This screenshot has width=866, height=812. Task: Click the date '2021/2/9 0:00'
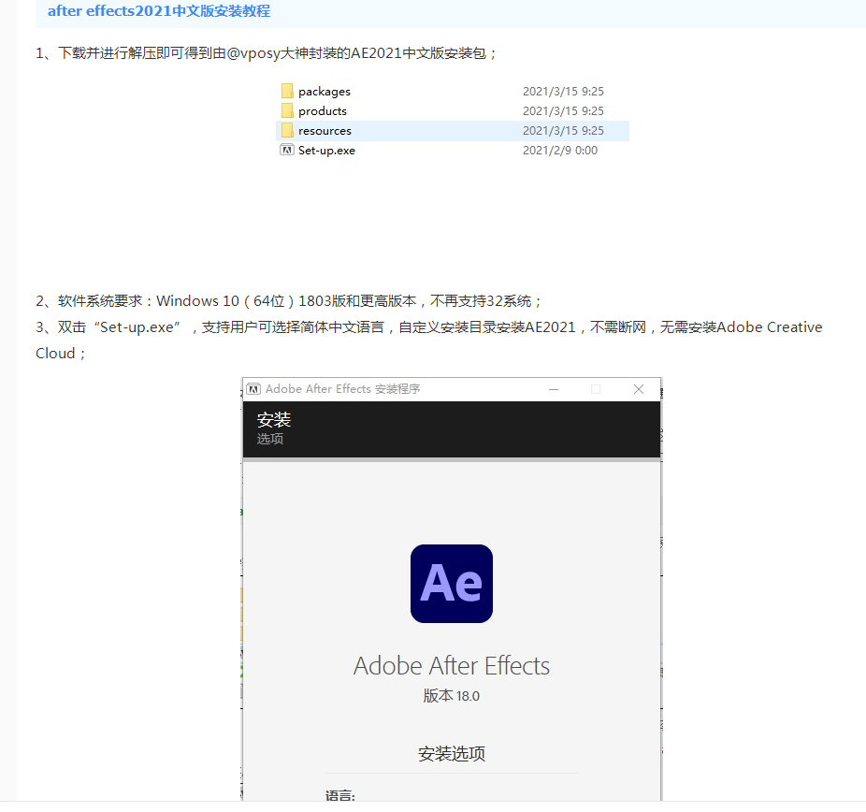[x=560, y=151]
